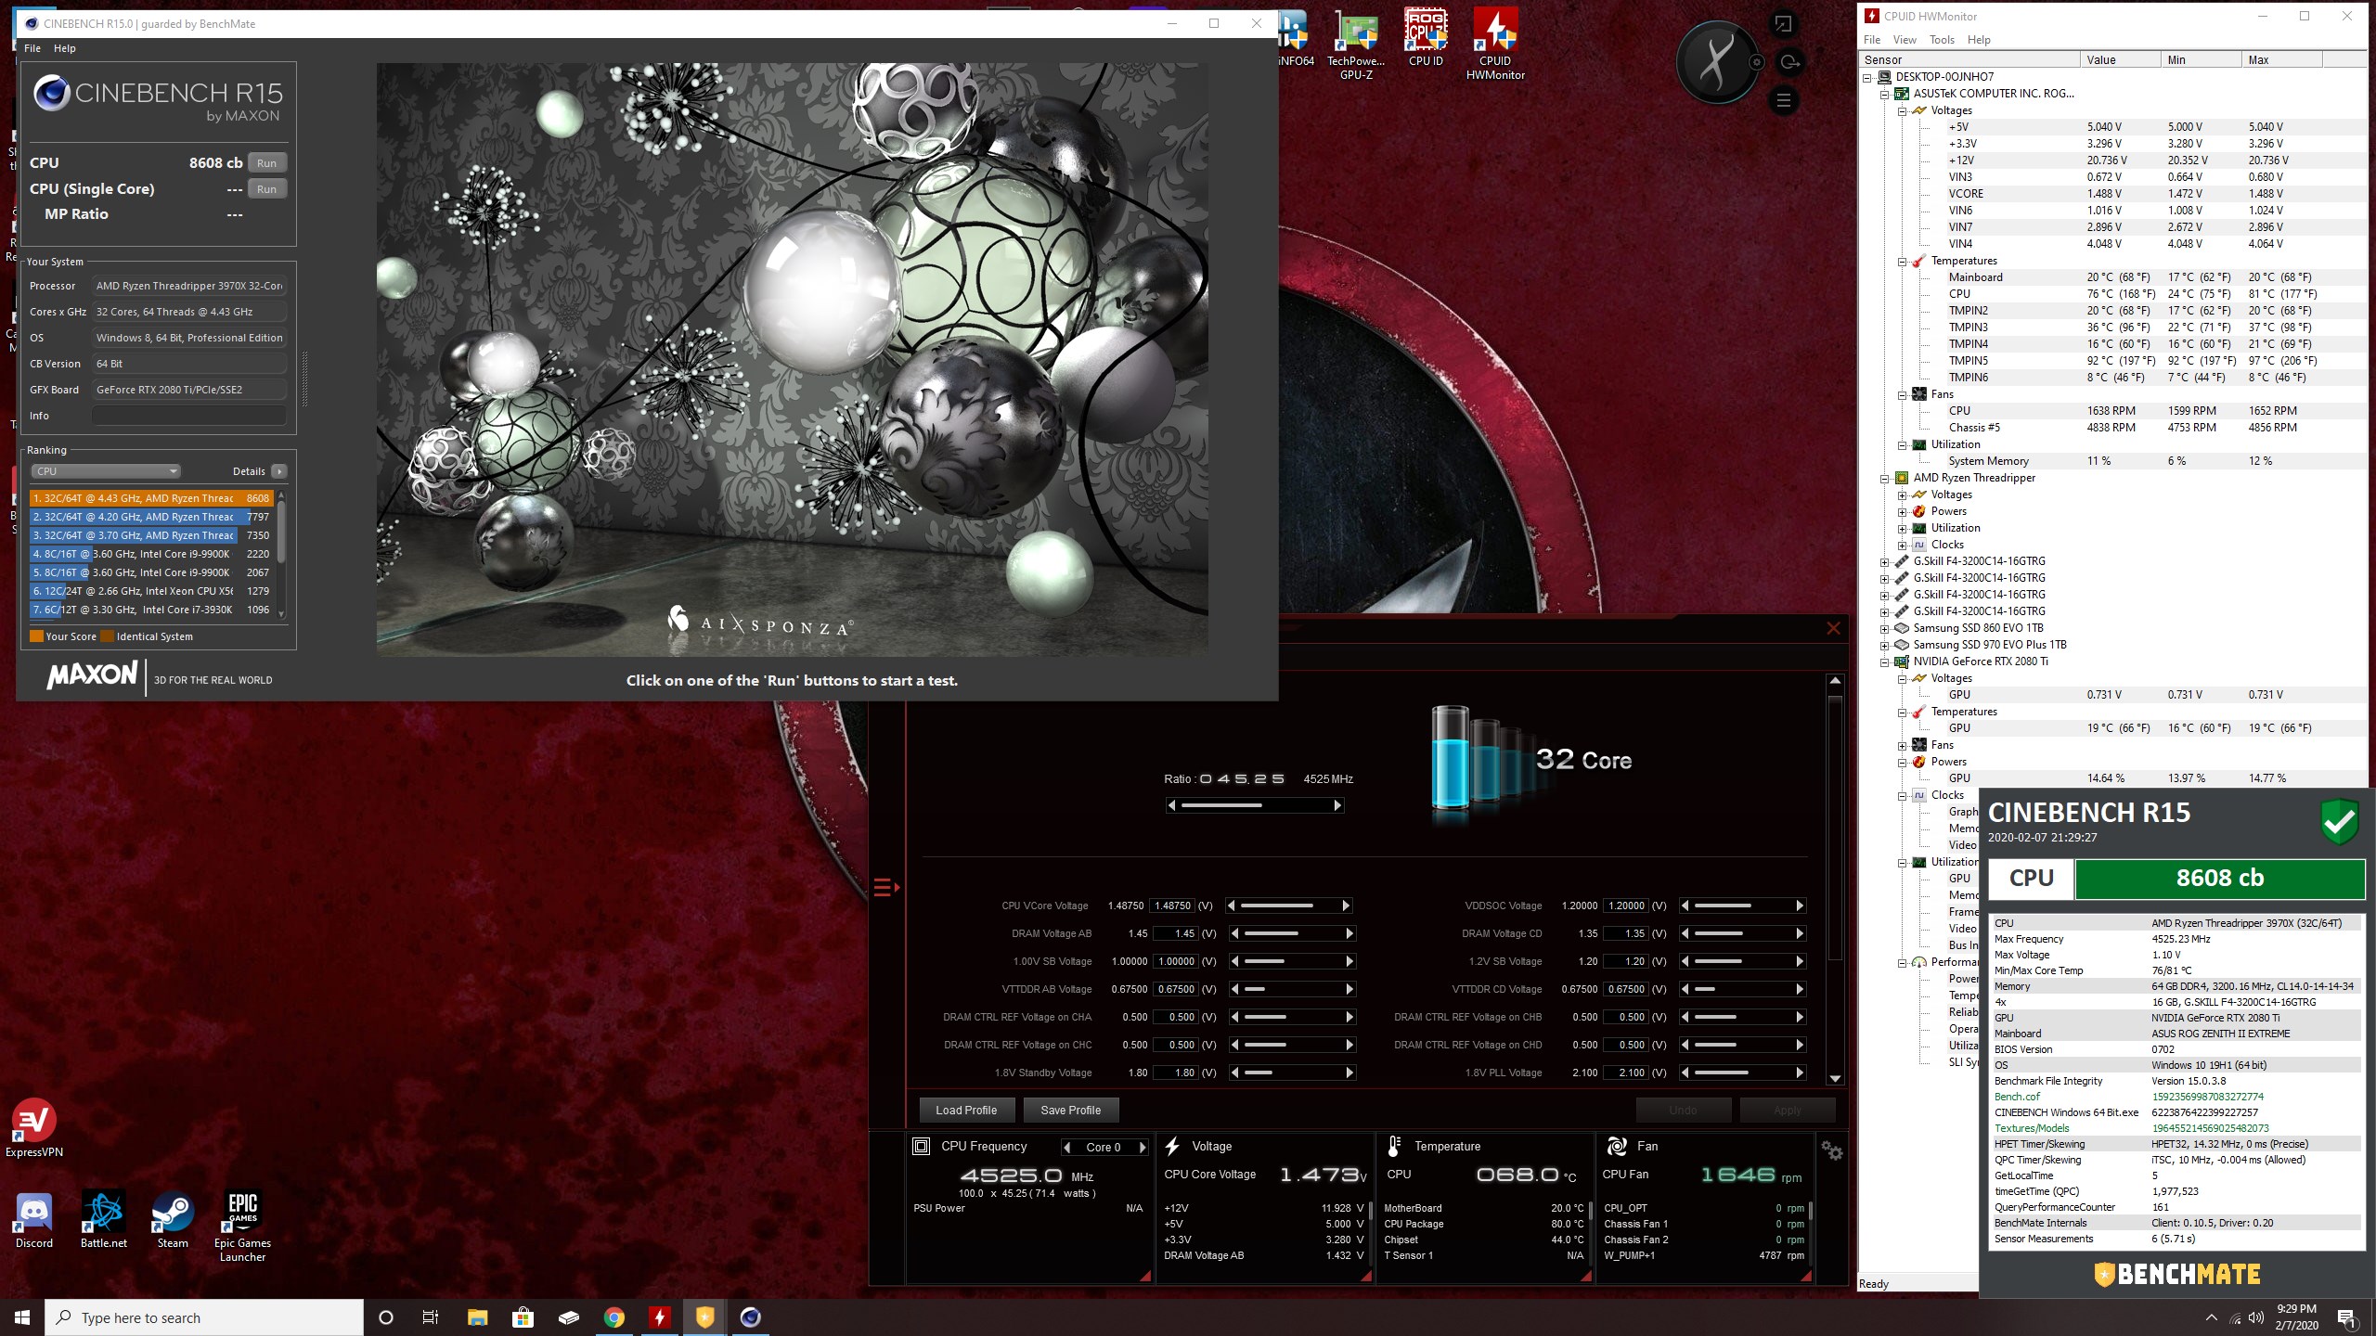
Task: Adjust CPU VCore Voltage slider
Action: tap(1289, 906)
